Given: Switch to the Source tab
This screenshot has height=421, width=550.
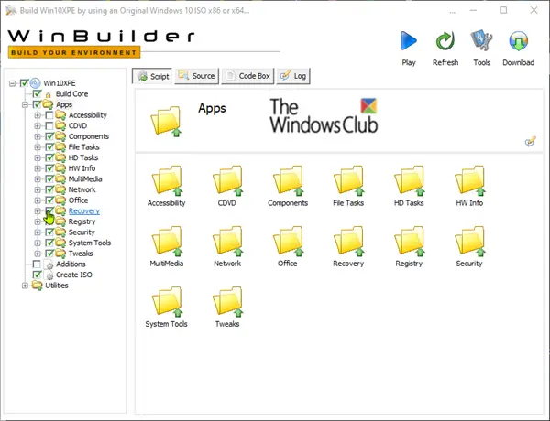Looking at the screenshot, I should [197, 76].
